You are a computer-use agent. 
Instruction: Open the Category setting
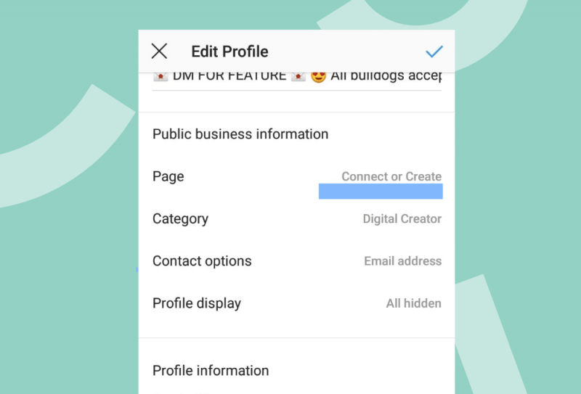pos(297,218)
